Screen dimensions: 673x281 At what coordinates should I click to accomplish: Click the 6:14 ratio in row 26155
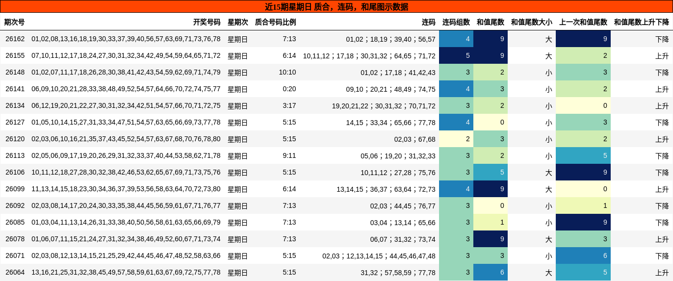click(x=289, y=55)
